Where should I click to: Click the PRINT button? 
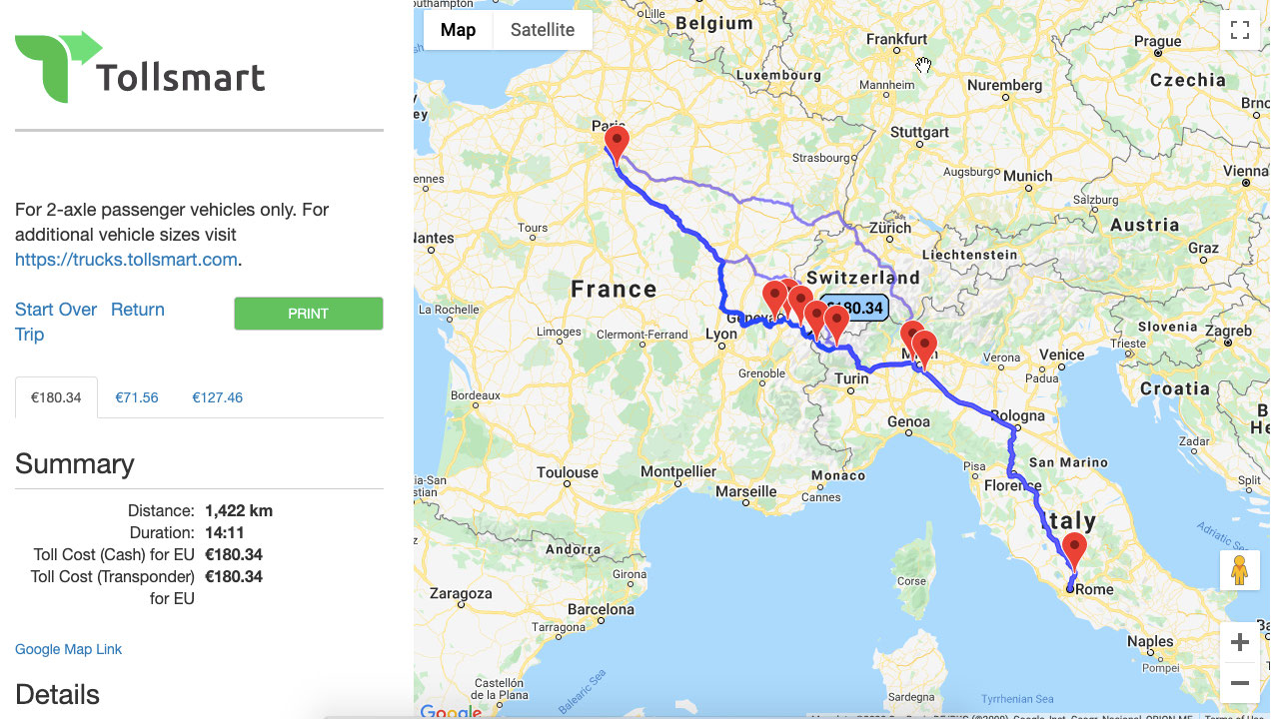click(x=308, y=313)
